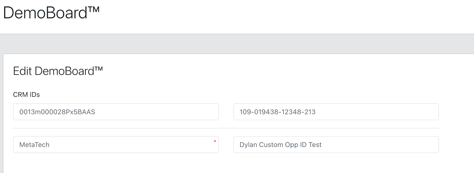Click the Edit DemoBoard™ form heading
The width and height of the screenshot is (474, 173).
click(58, 71)
